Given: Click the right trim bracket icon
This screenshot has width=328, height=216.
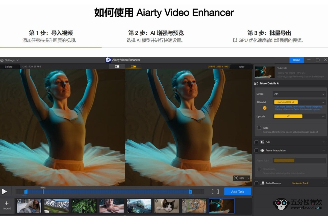Looking at the screenshot, I should 218,192.
